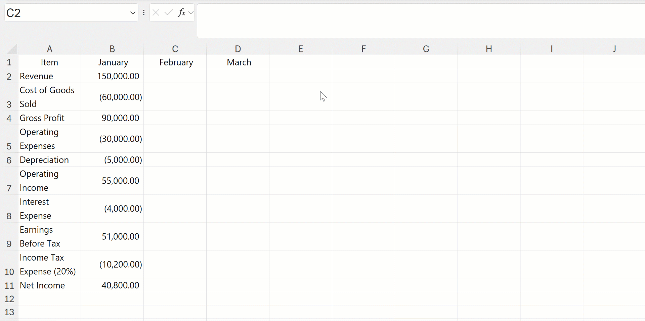The height and width of the screenshot is (321, 645).
Task: Click the Select All corner triangle
Action: click(x=12, y=49)
